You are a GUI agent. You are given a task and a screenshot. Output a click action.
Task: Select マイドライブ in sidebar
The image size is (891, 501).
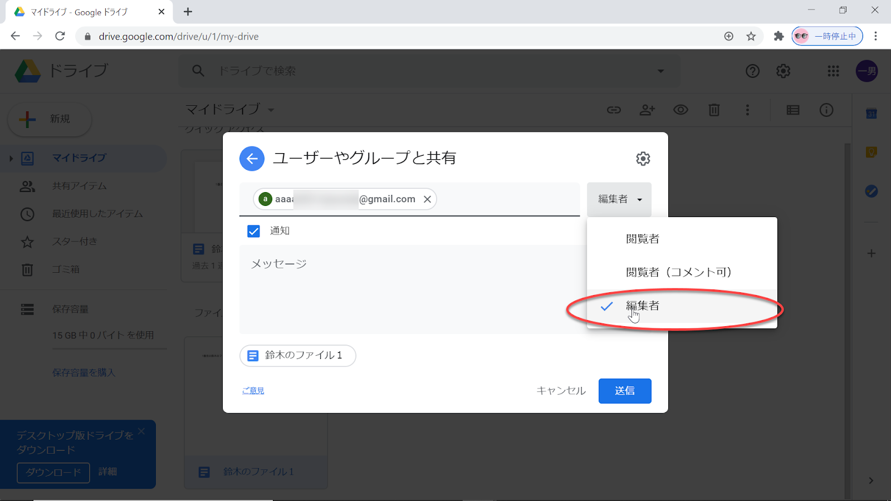84,159
